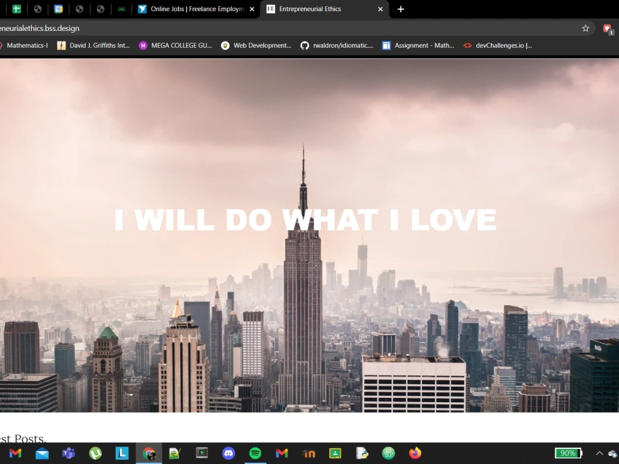Open the Mathematics-I bookmark
The image size is (619, 464).
(x=24, y=45)
